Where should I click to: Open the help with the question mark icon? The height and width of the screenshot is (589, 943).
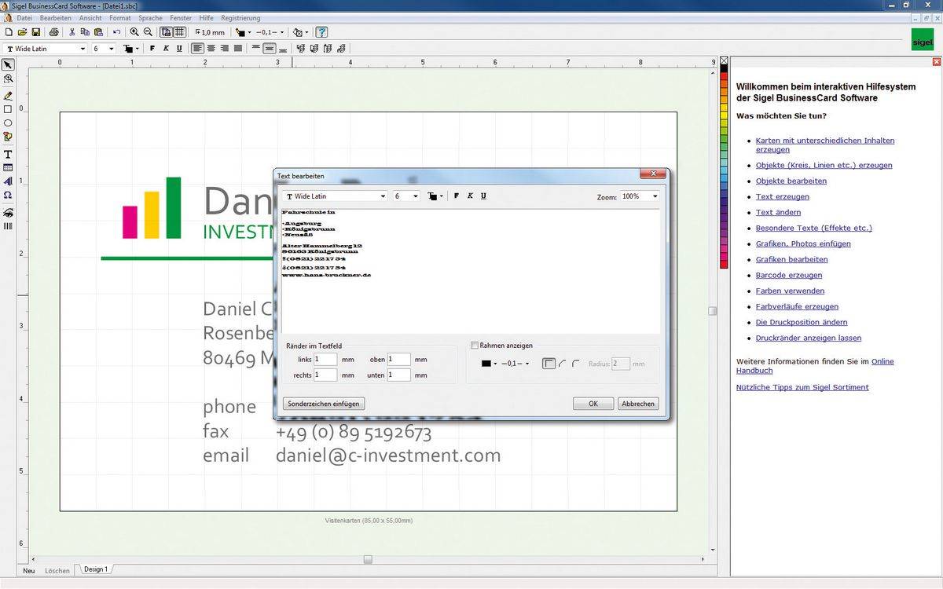tap(320, 32)
